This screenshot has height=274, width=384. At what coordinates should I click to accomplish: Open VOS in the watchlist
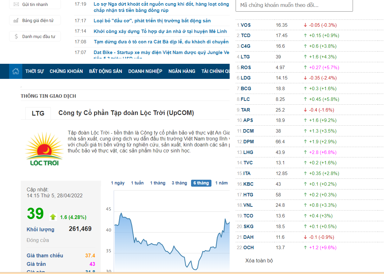pos(246,25)
